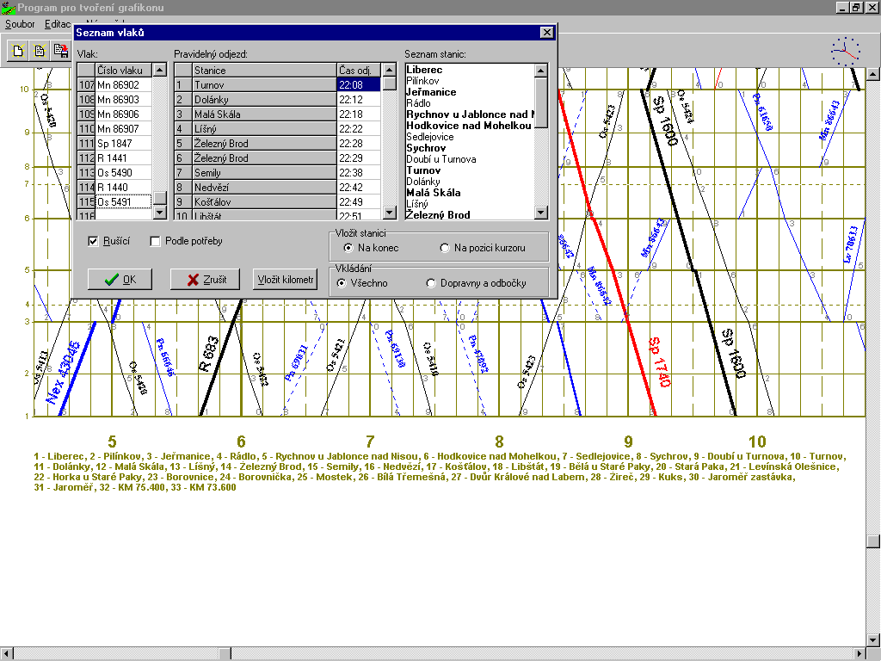Close the Seznam vlaků dialog
The height and width of the screenshot is (661, 881).
click(x=546, y=33)
